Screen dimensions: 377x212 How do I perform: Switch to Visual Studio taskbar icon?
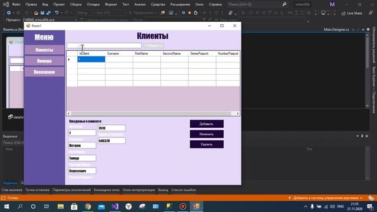115,207
